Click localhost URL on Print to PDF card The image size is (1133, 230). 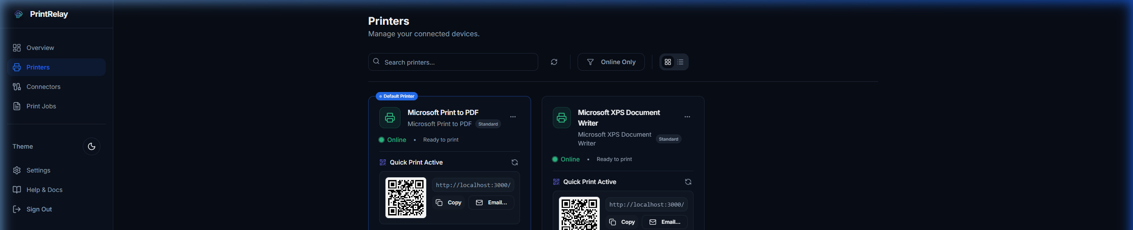pos(473,185)
